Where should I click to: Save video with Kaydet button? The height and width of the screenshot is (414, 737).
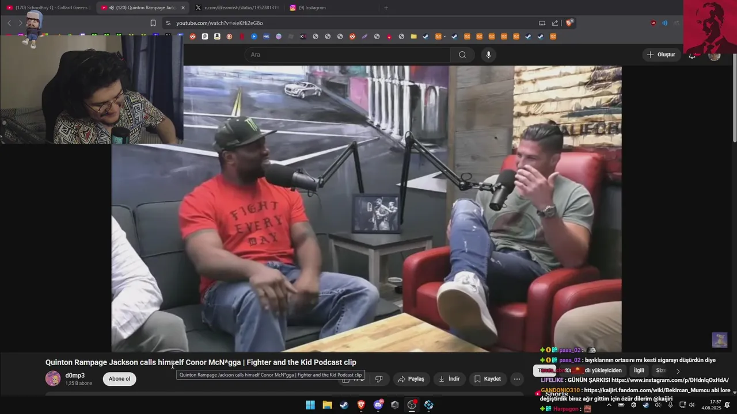(x=487, y=379)
